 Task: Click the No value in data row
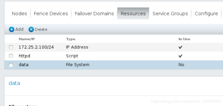pyautogui.click(x=181, y=65)
